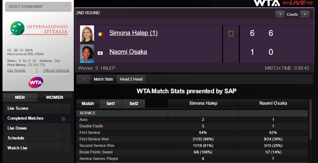Click the purple double-left back arrow
This screenshot has width=318, height=163.
point(83,79)
